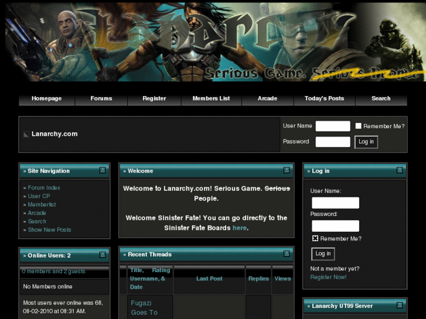Click the Register Now! link
Screen dimensions: 426x319
point(328,277)
